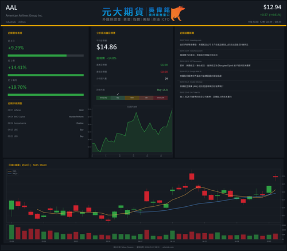This screenshot has width=287, height=251.
Task: Click the +14.41% performance value
Action: 17,68
